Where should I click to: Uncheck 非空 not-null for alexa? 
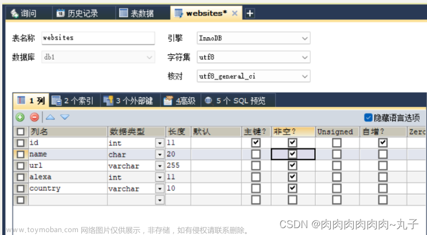coord(292,177)
